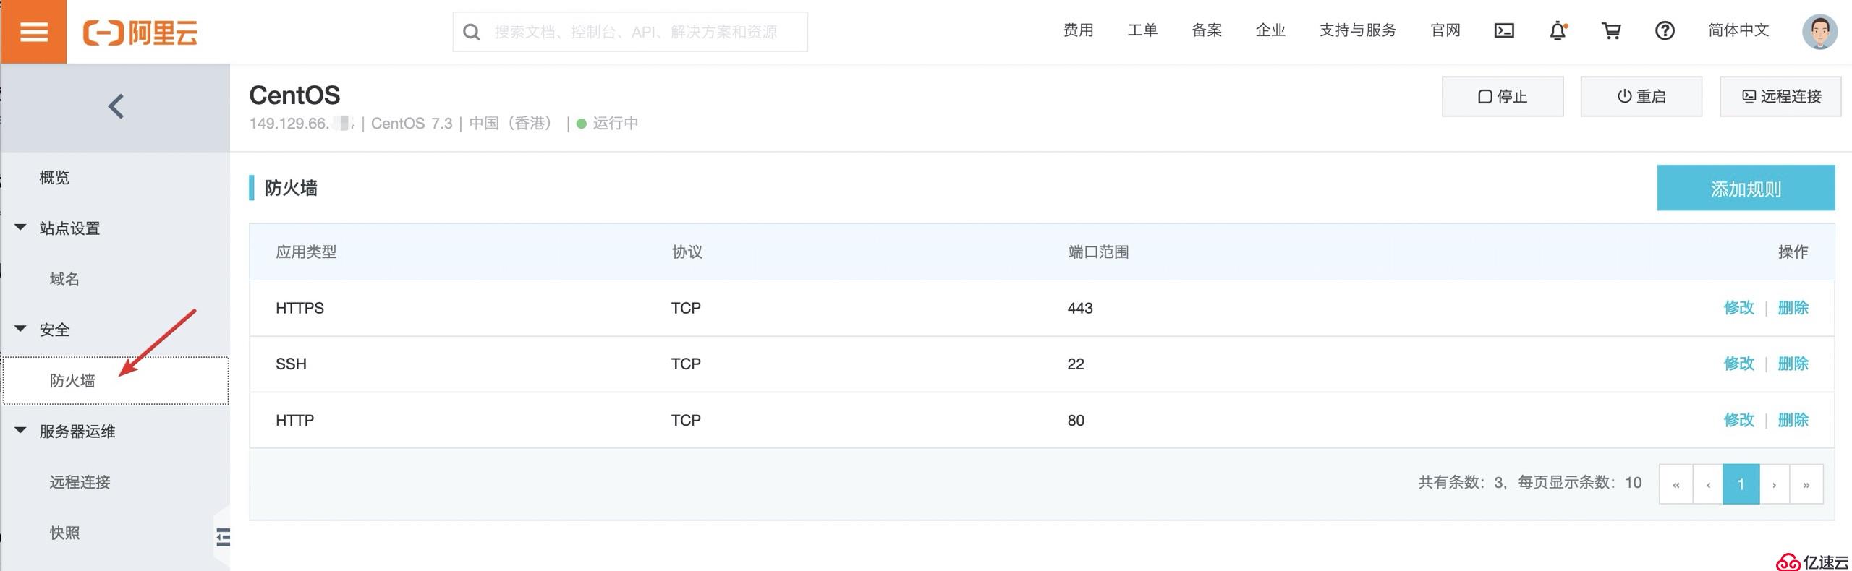The height and width of the screenshot is (571, 1852).
Task: Click 修改 for the HTTP rule
Action: pos(1739,420)
